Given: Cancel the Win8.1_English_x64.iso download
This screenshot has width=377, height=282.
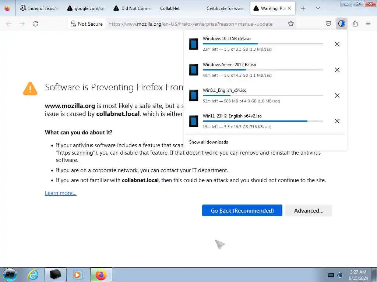Looking at the screenshot, I should tap(337, 95).
